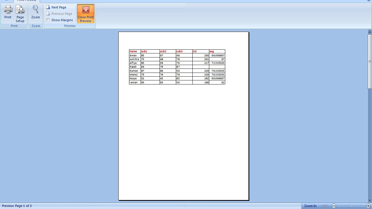Click the 'kavya' name cell
This screenshot has width=372, height=209.
(135, 78)
